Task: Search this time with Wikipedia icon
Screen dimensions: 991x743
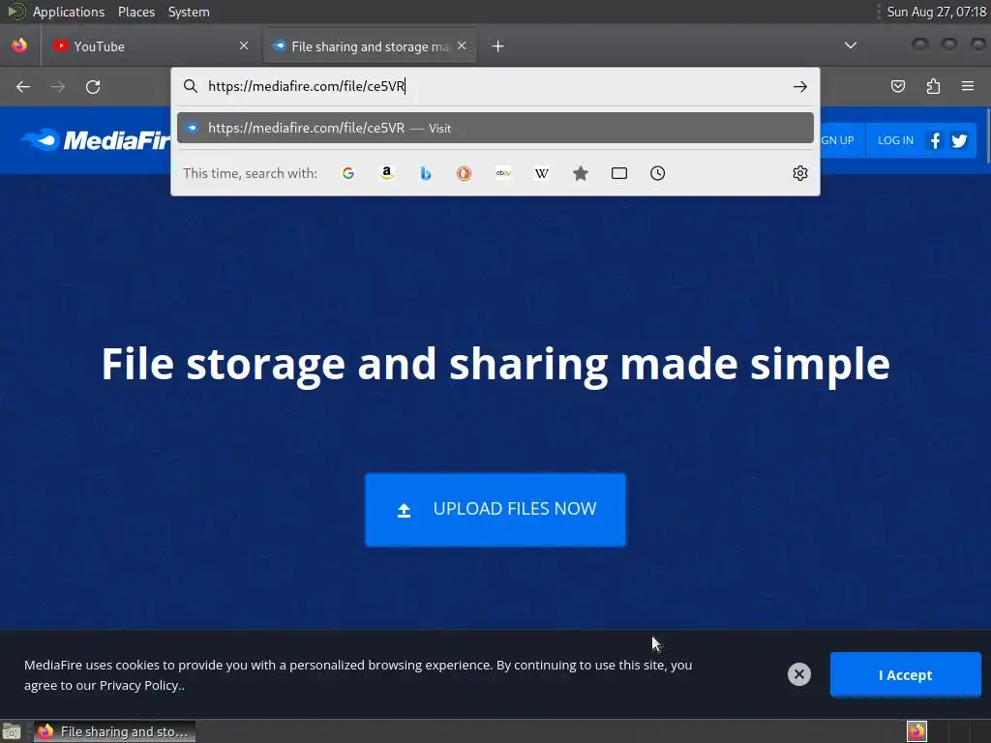Action: [x=542, y=173]
